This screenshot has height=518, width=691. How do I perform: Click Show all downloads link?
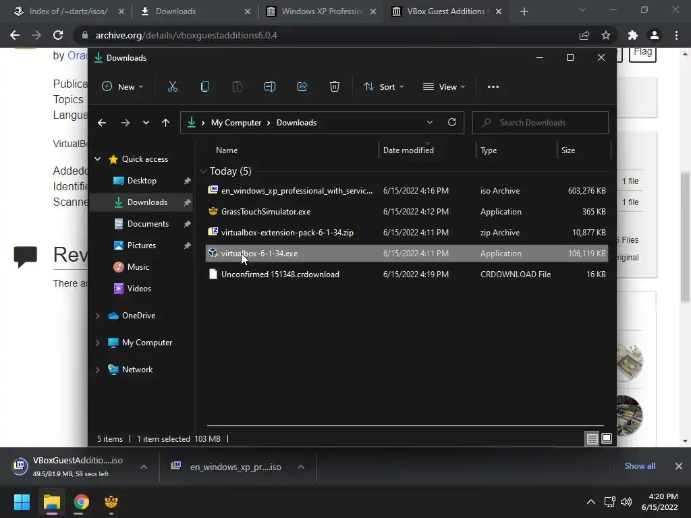click(640, 466)
